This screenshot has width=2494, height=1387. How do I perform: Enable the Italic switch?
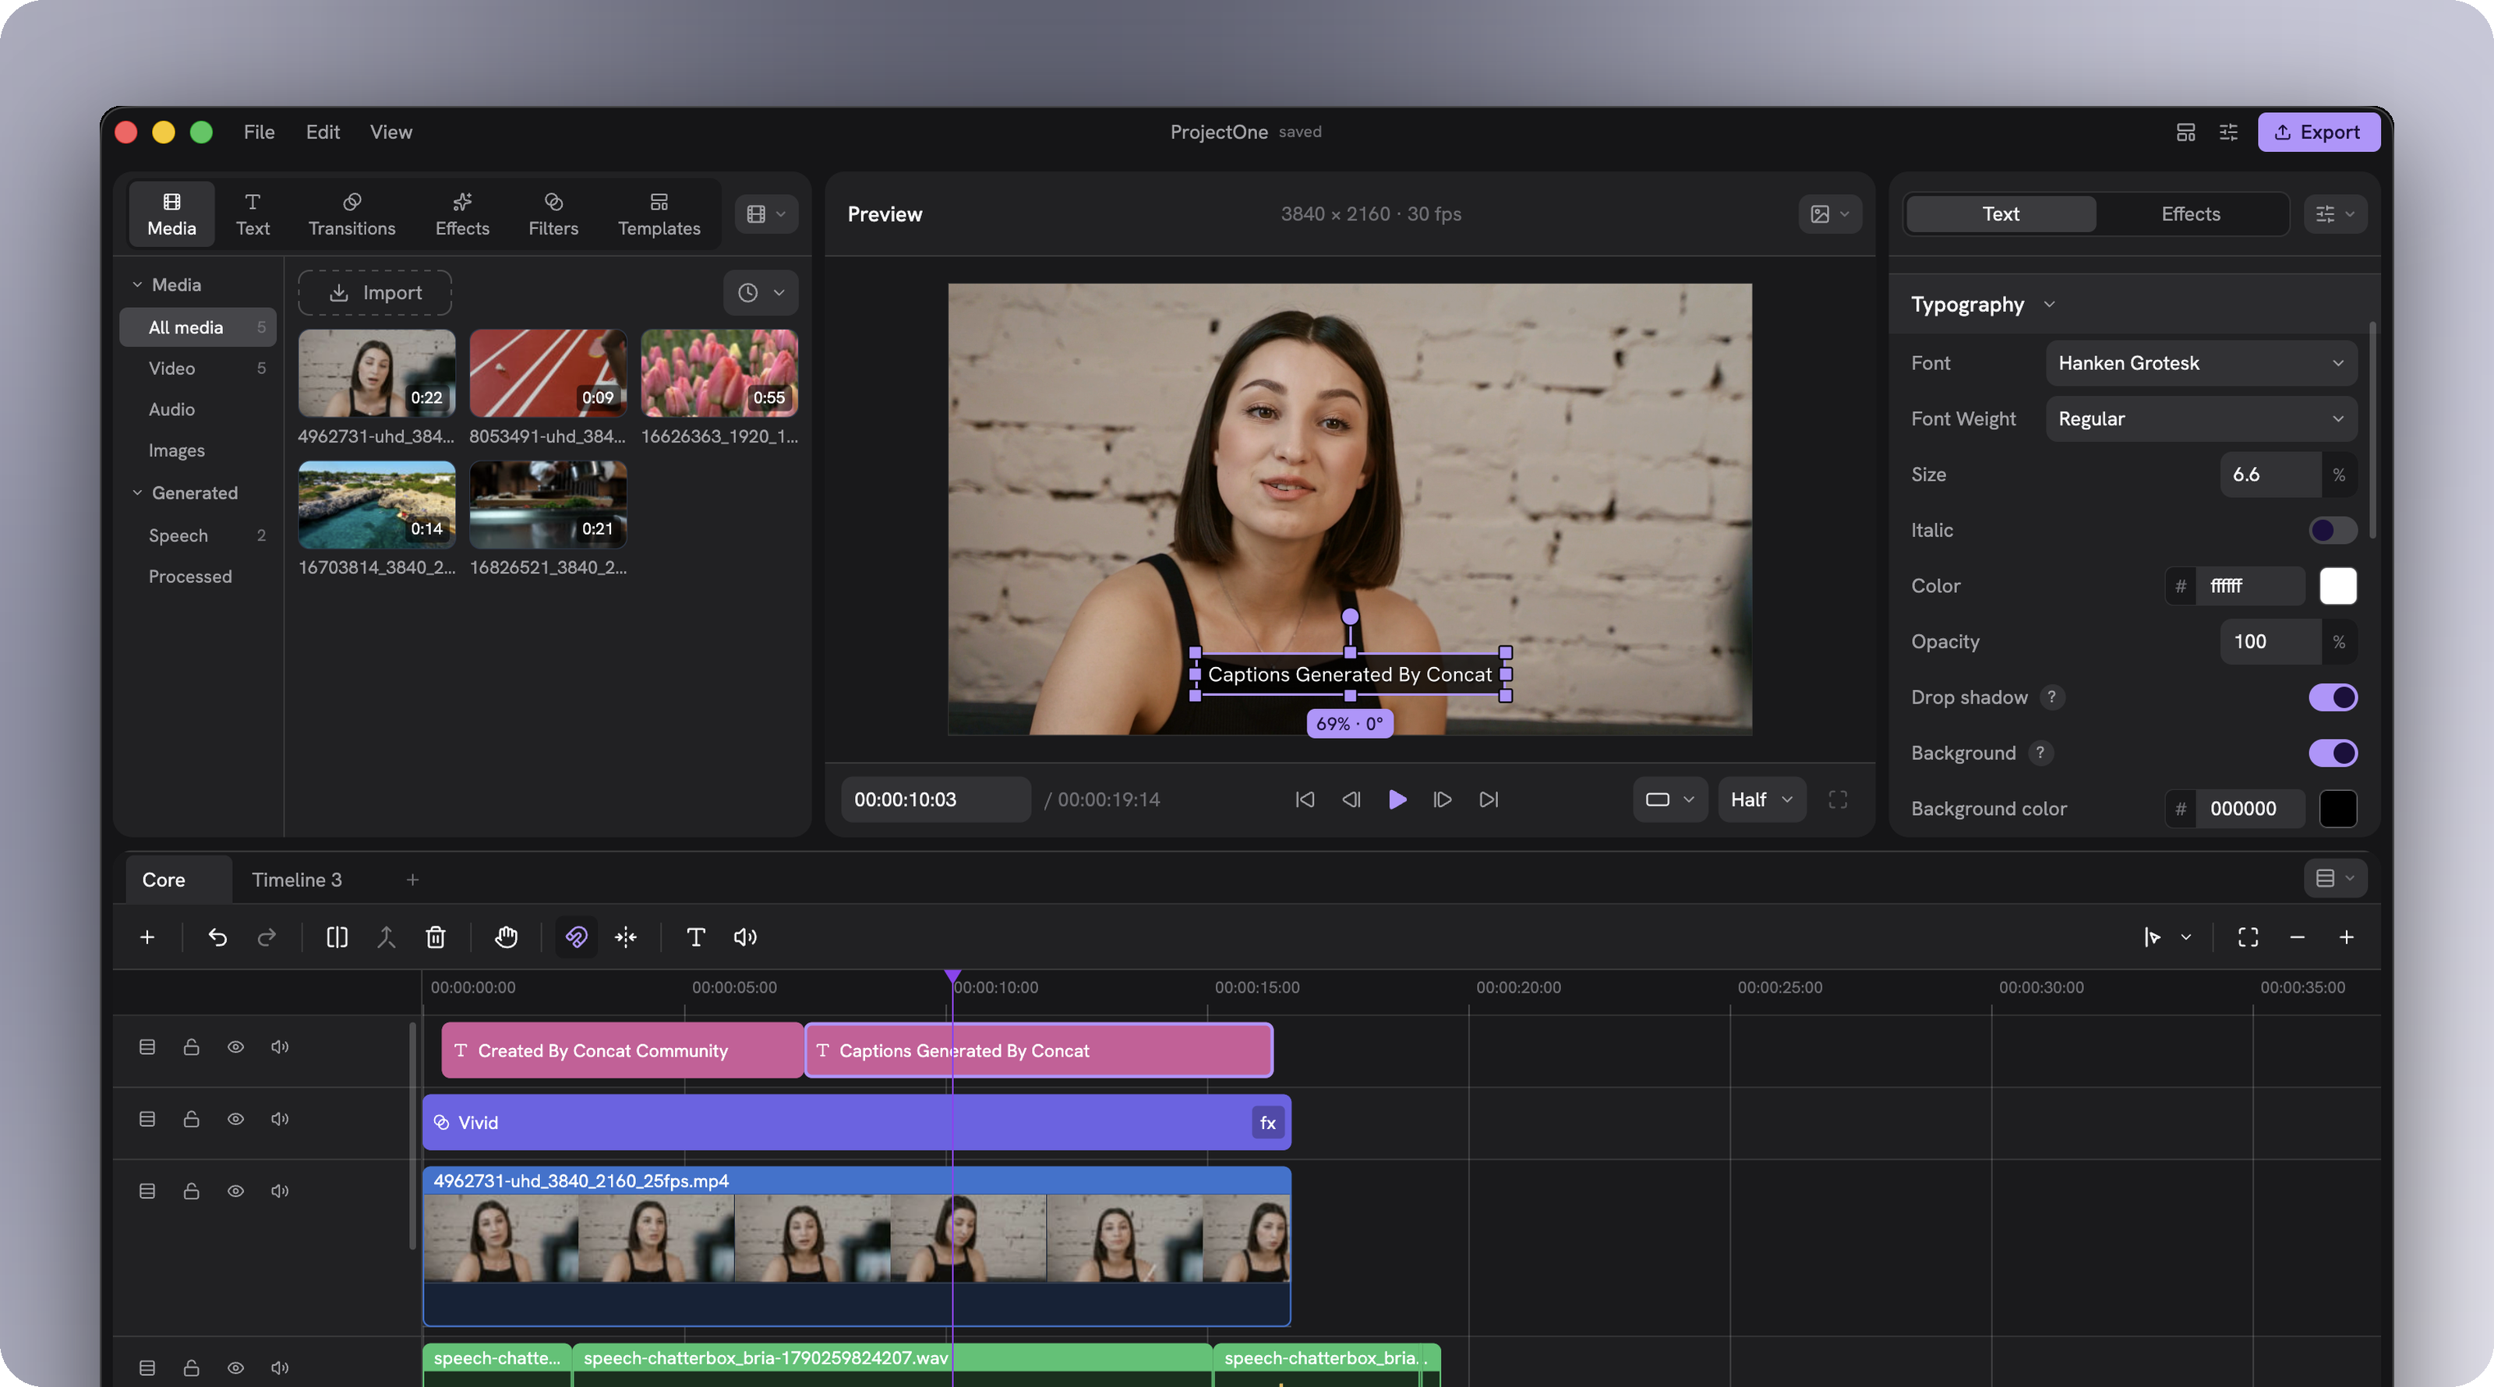(x=2333, y=531)
